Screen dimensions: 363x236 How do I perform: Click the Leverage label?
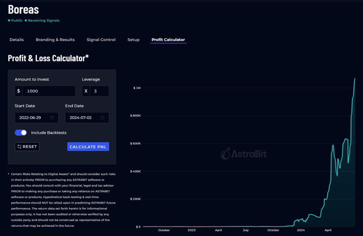91,79
